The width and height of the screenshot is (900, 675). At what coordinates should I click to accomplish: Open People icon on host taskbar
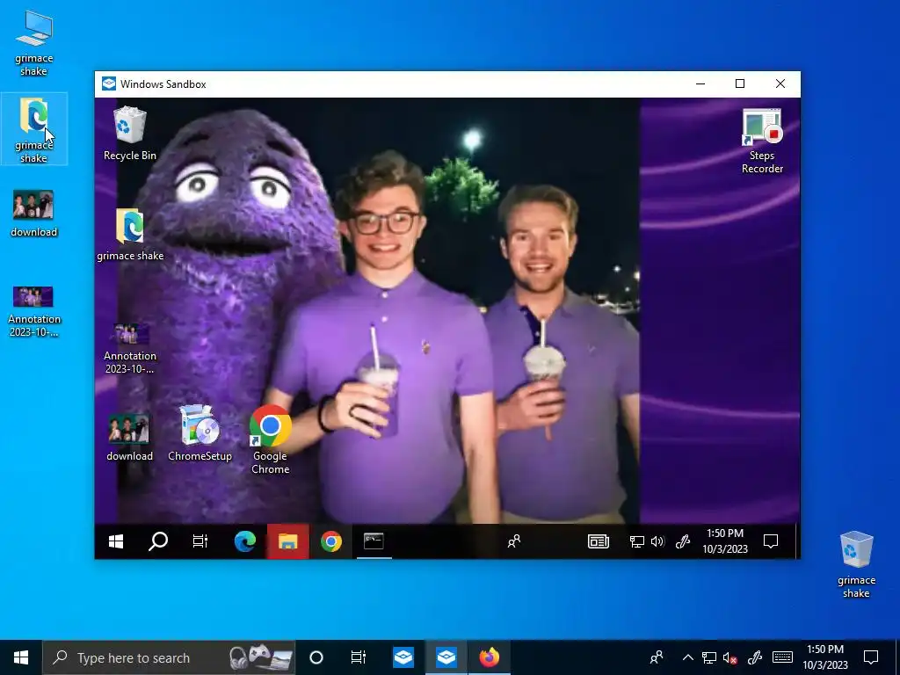click(x=656, y=657)
